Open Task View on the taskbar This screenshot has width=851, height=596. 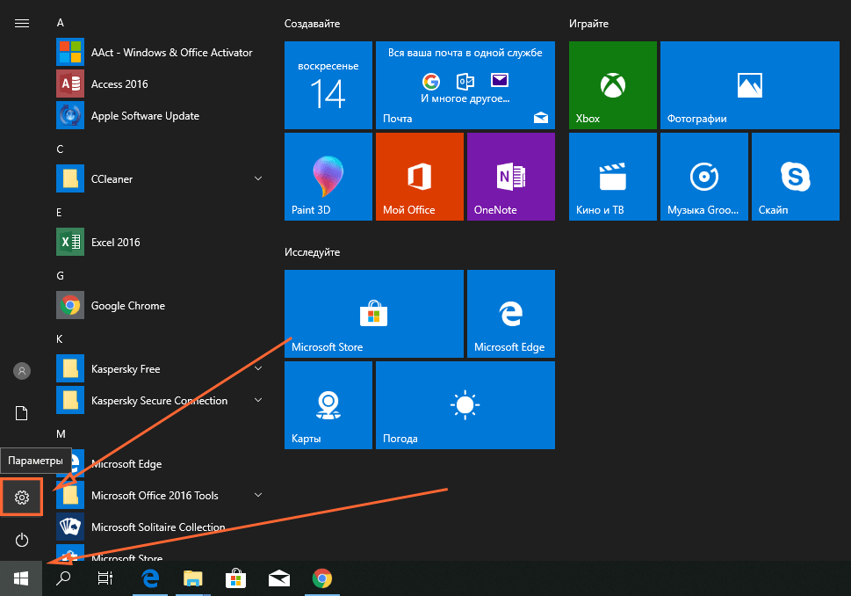tap(105, 578)
